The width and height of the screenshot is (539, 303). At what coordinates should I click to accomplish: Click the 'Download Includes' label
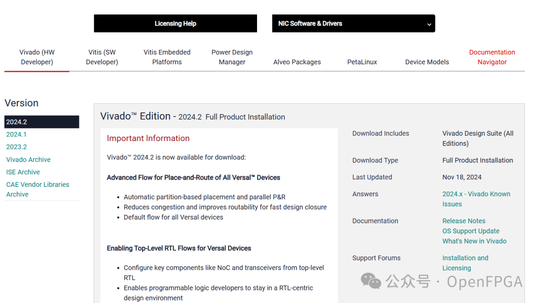pyautogui.click(x=380, y=133)
